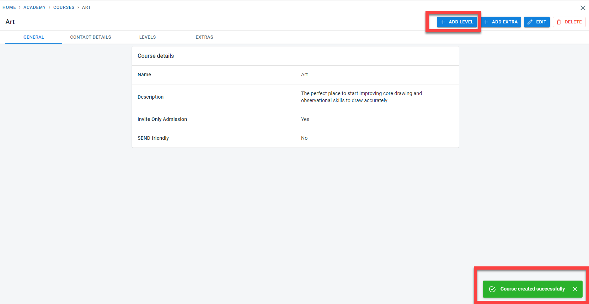Close the Art course page with X
589x304 pixels.
[583, 8]
